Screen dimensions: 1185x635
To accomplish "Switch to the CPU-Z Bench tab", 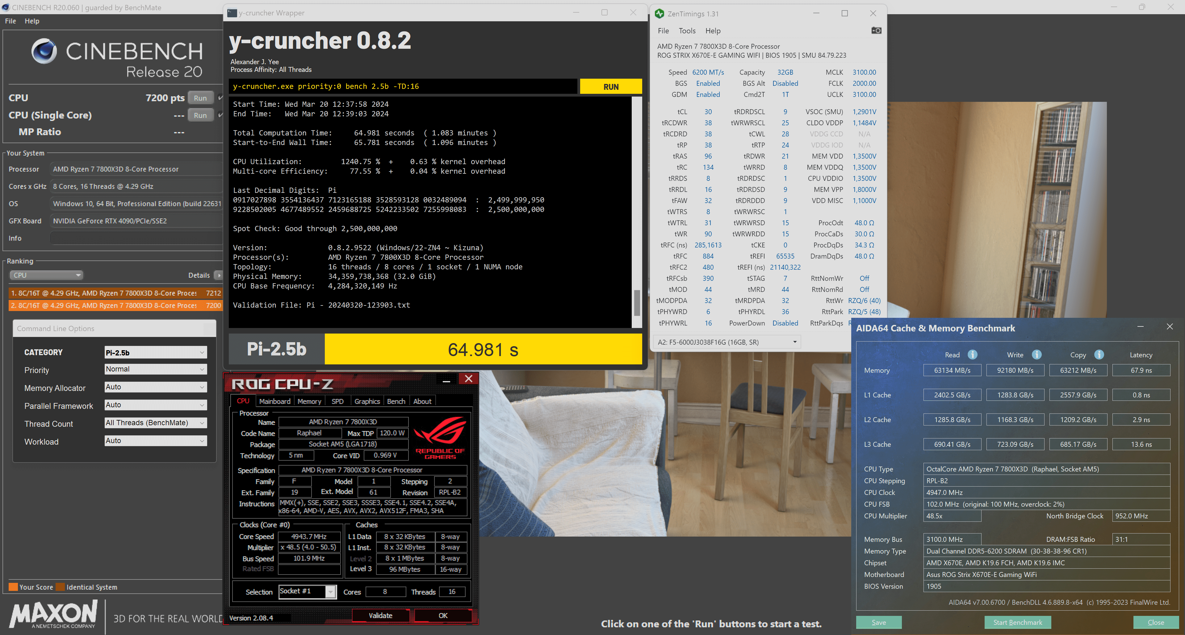I will click(396, 401).
